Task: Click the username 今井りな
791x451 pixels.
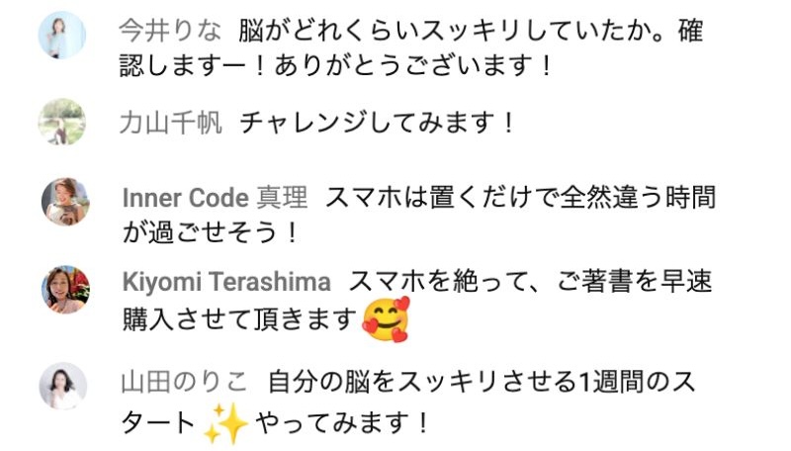Action: (170, 31)
